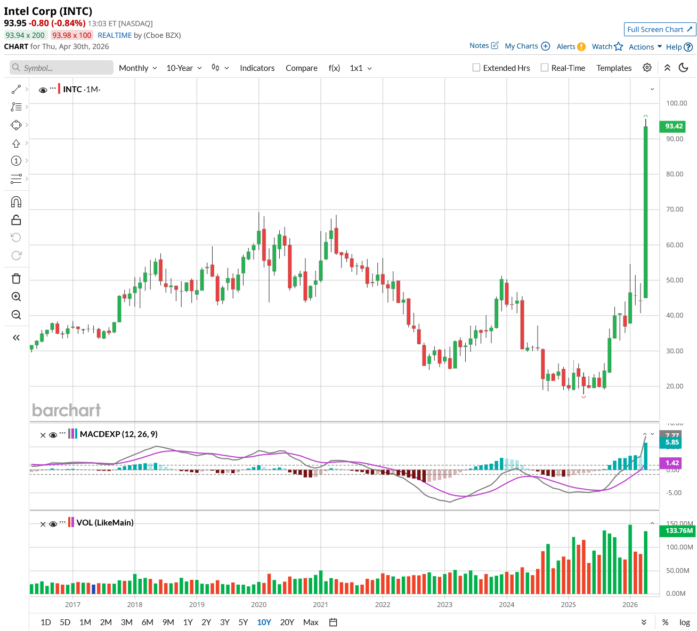This screenshot has width=697, height=631.
Task: Delete drawings with the trash icon
Action: tap(16, 279)
